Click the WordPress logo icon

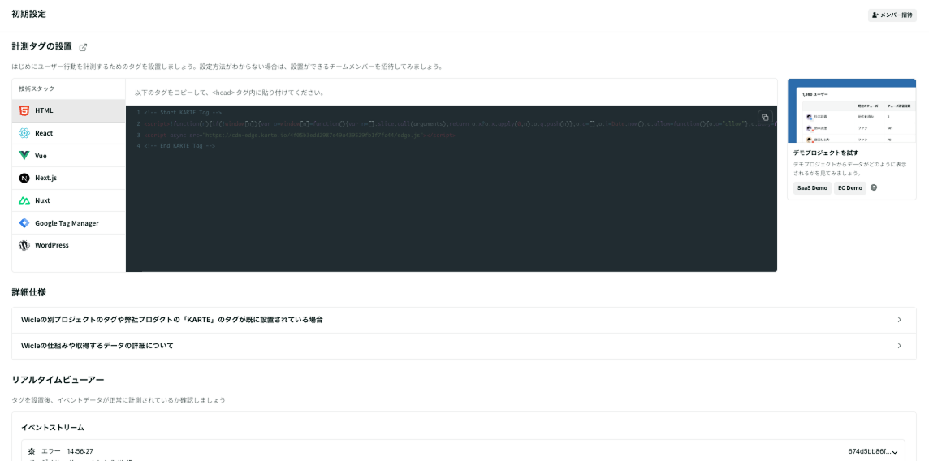coord(24,245)
